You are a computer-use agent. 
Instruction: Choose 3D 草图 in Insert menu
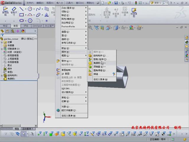pyautogui.click(x=71, y=73)
